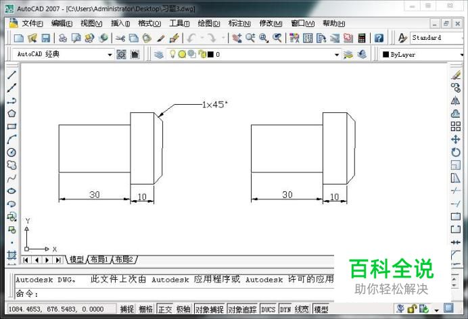Switch to the 布局1 layout tab
The width and height of the screenshot is (468, 319).
pos(99,260)
